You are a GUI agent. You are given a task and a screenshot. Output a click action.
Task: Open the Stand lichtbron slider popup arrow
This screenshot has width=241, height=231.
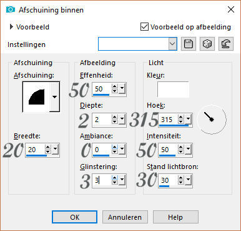[188, 180]
